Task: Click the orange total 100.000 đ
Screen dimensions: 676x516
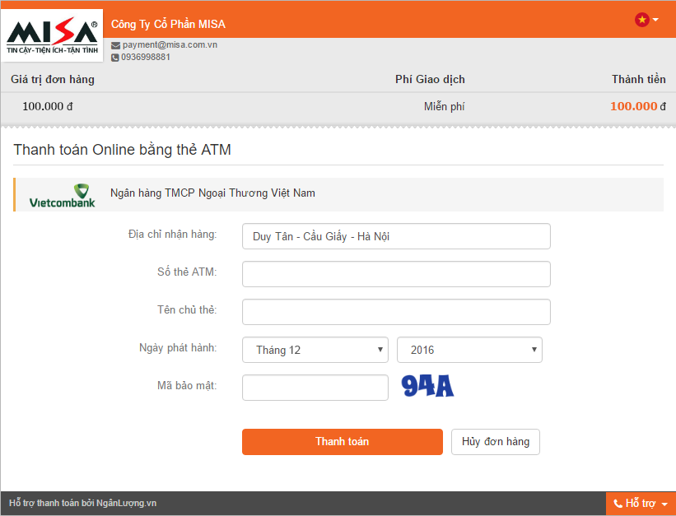Action: point(638,106)
